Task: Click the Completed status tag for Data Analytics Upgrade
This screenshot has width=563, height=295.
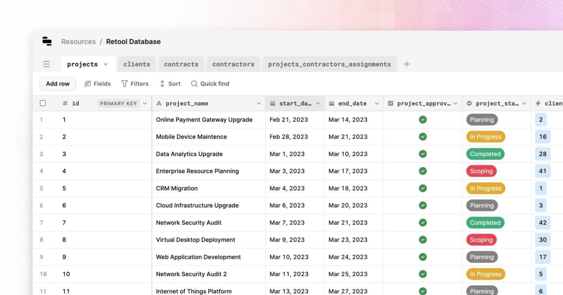Action: [485, 154]
